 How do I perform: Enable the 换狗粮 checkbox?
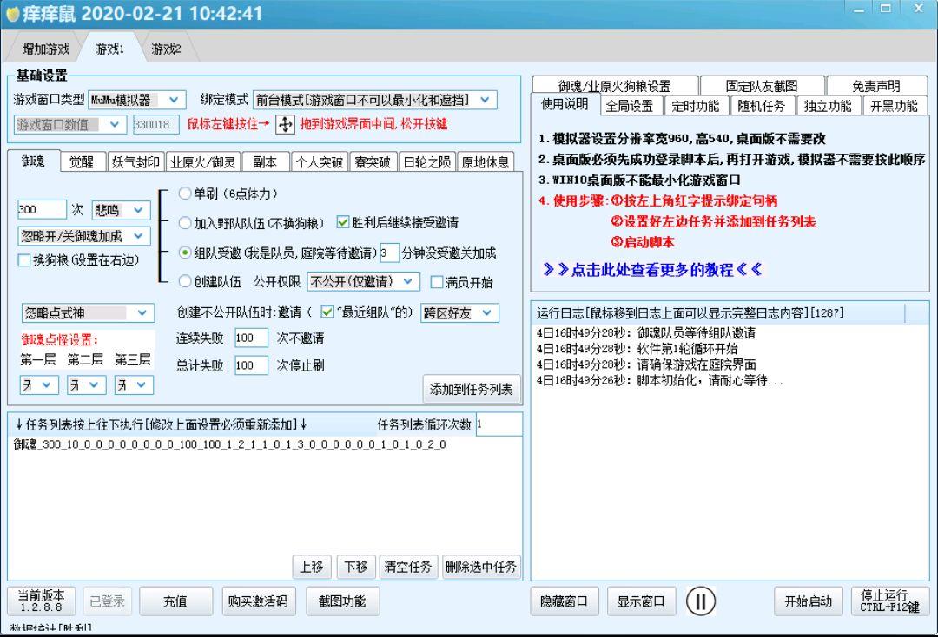coord(24,260)
